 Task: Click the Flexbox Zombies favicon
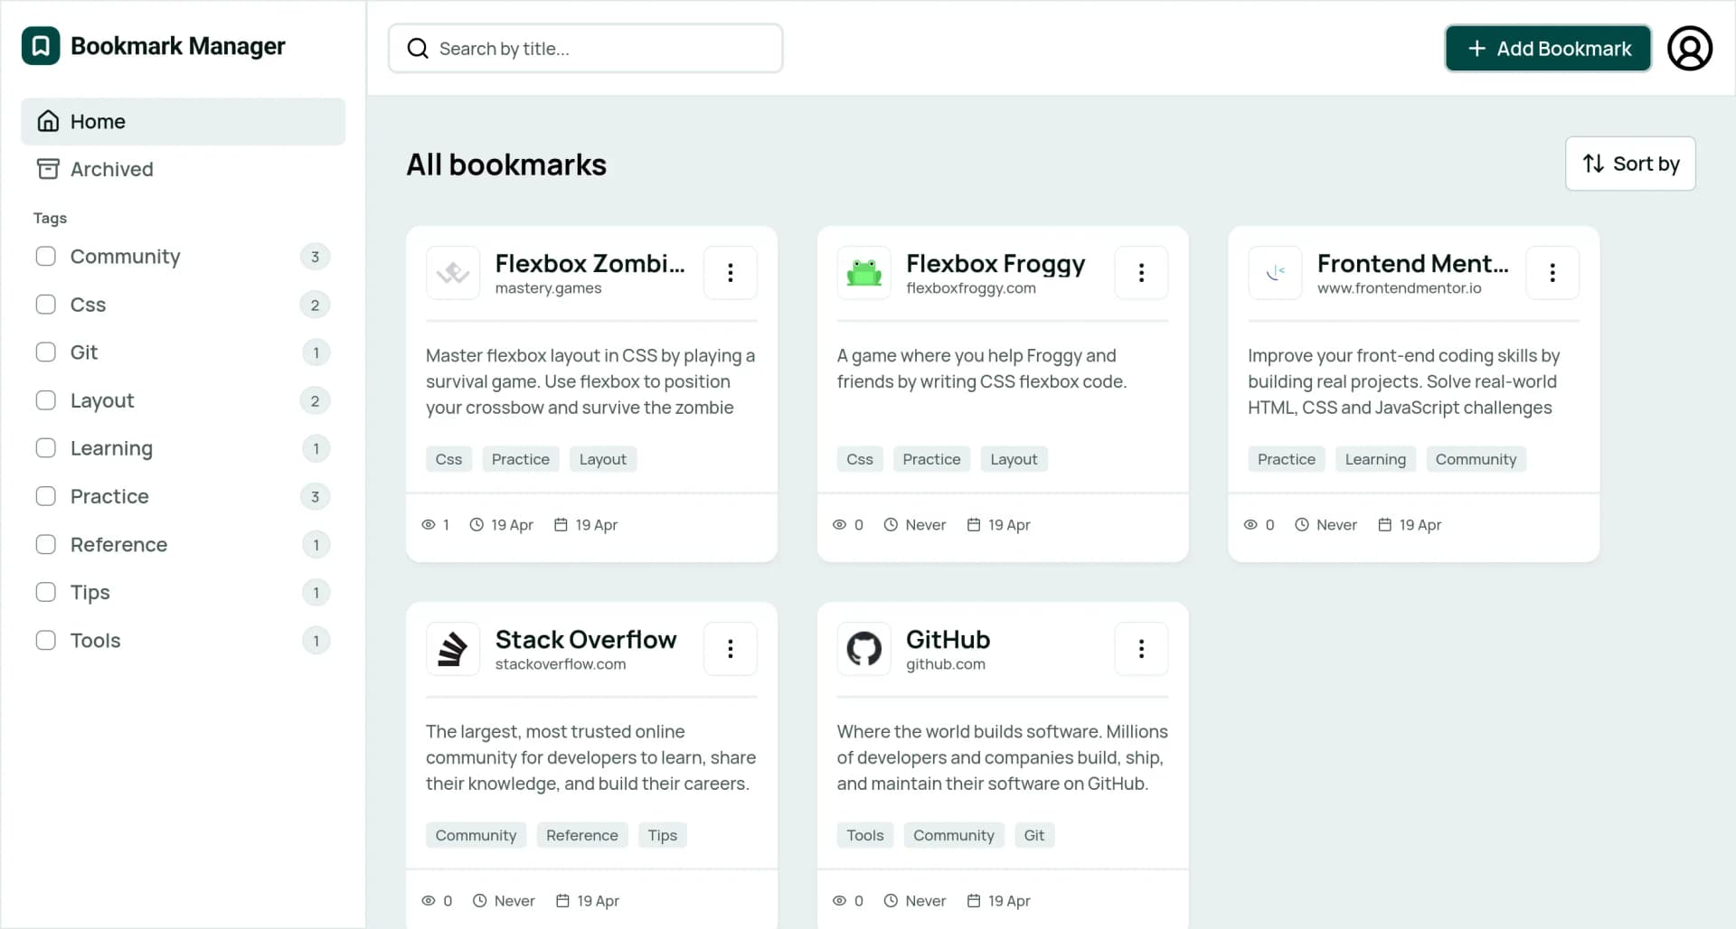[453, 273]
